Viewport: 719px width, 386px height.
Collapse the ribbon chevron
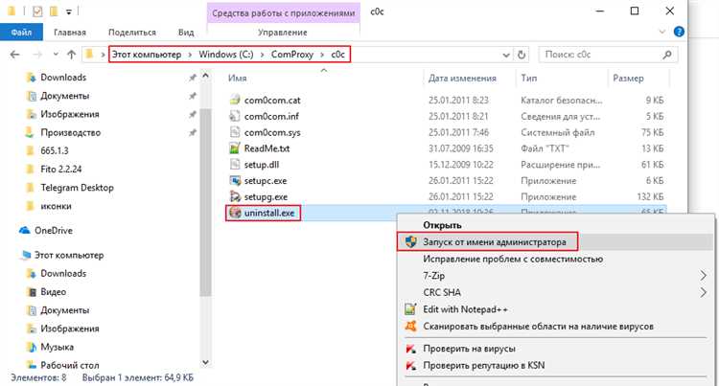[662, 32]
